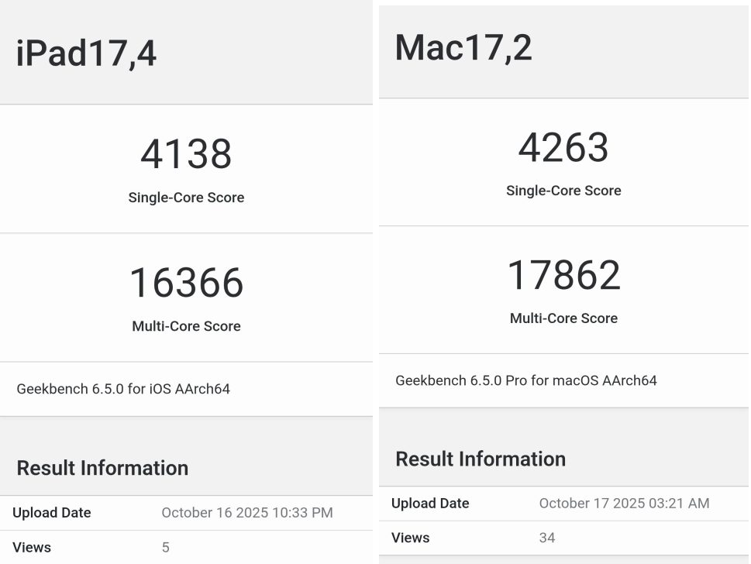
Task: Click Single-Core Score label under 4263
Action: tap(563, 191)
